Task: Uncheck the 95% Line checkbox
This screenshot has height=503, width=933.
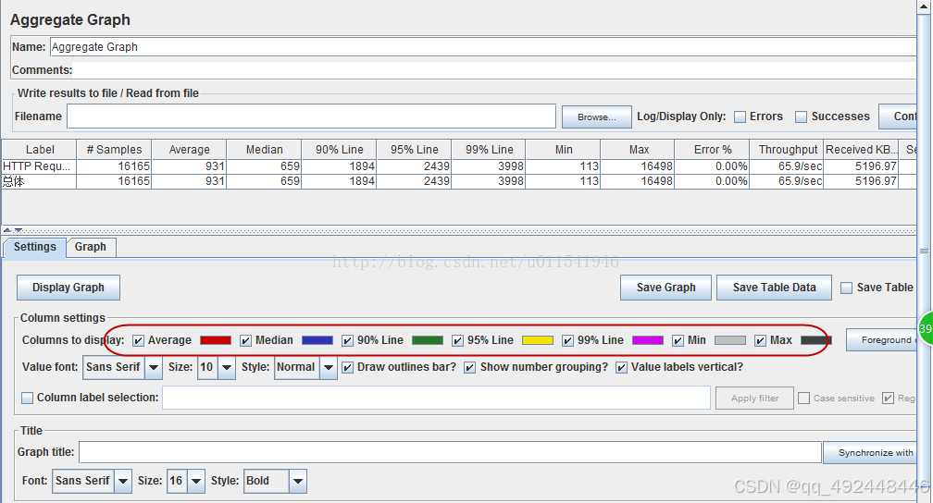Action: [457, 340]
